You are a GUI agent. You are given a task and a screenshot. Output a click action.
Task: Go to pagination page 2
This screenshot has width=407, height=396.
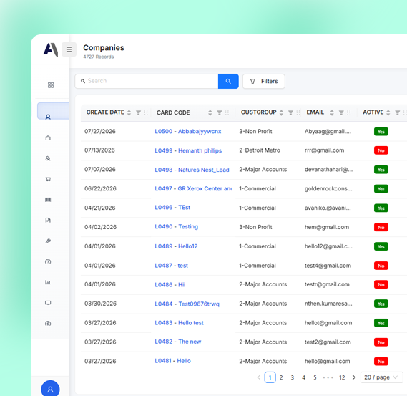pos(281,377)
